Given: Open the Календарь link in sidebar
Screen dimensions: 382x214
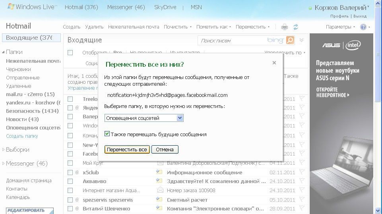Looking at the screenshot, I should pyautogui.click(x=18, y=197).
